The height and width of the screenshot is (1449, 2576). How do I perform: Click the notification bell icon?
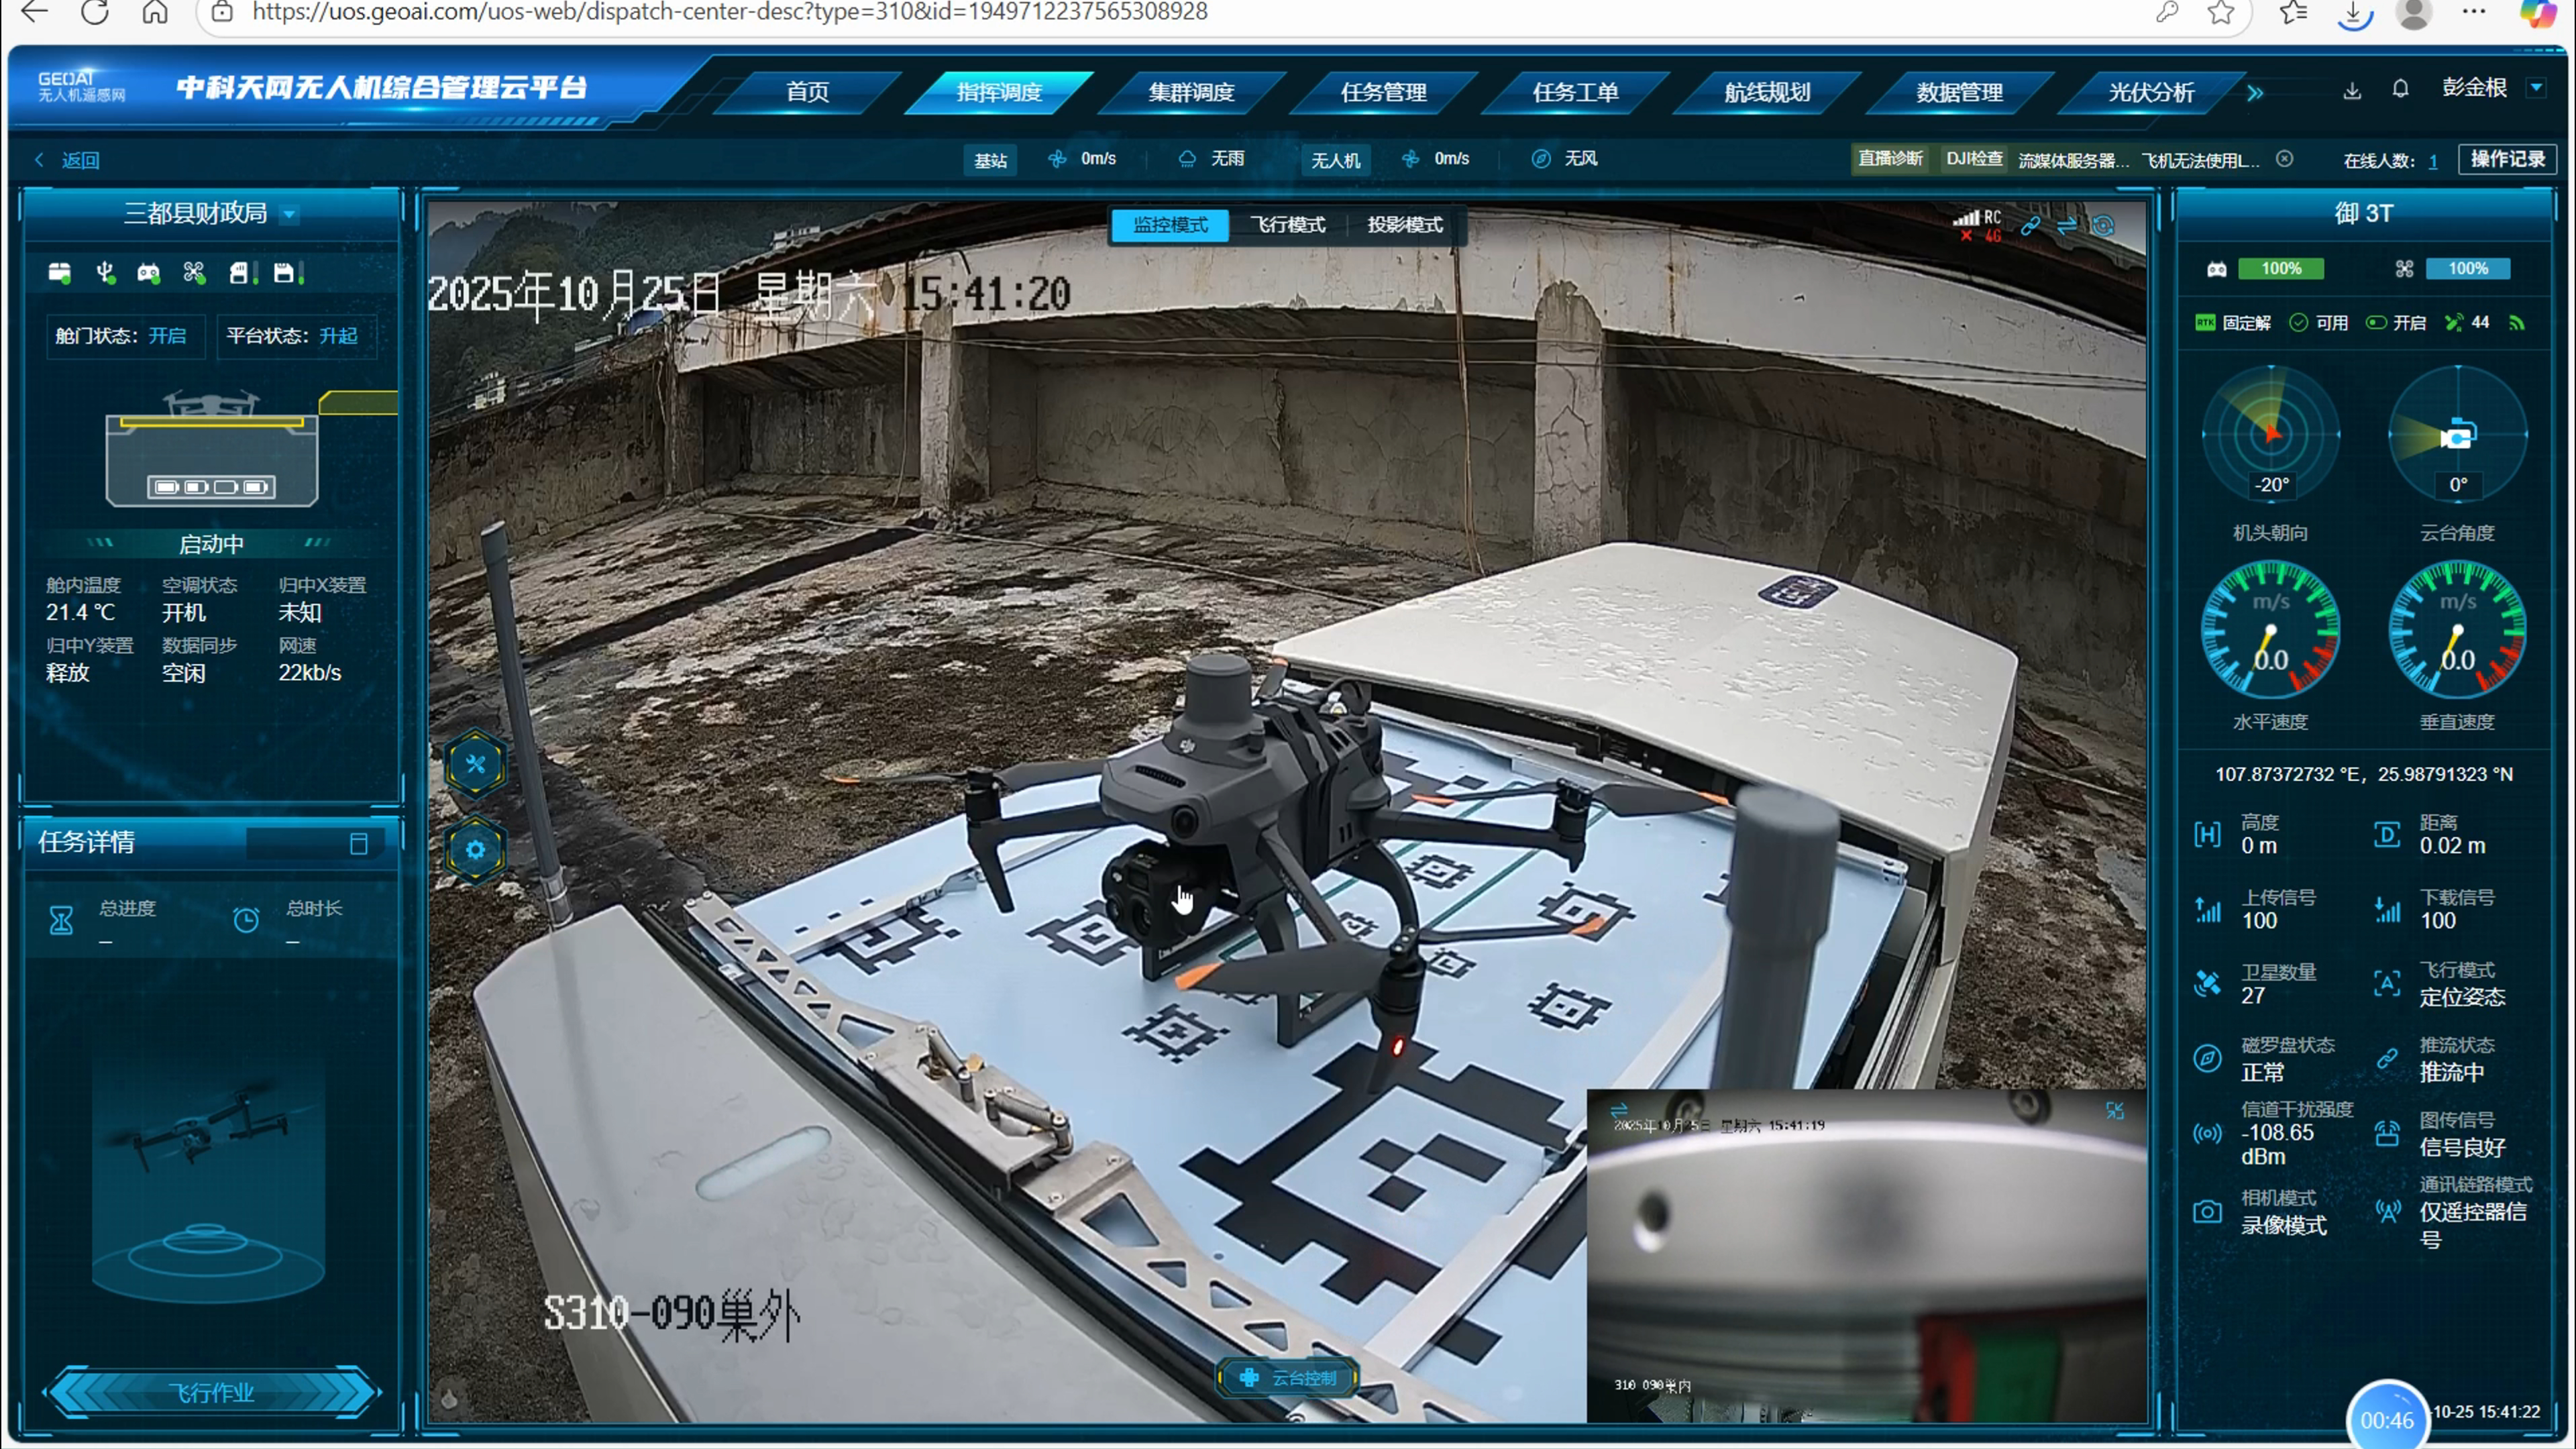2400,89
